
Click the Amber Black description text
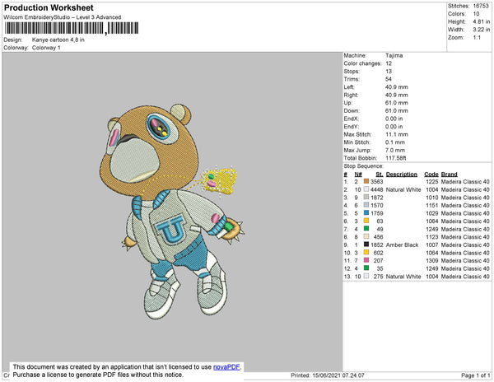pyautogui.click(x=402, y=245)
